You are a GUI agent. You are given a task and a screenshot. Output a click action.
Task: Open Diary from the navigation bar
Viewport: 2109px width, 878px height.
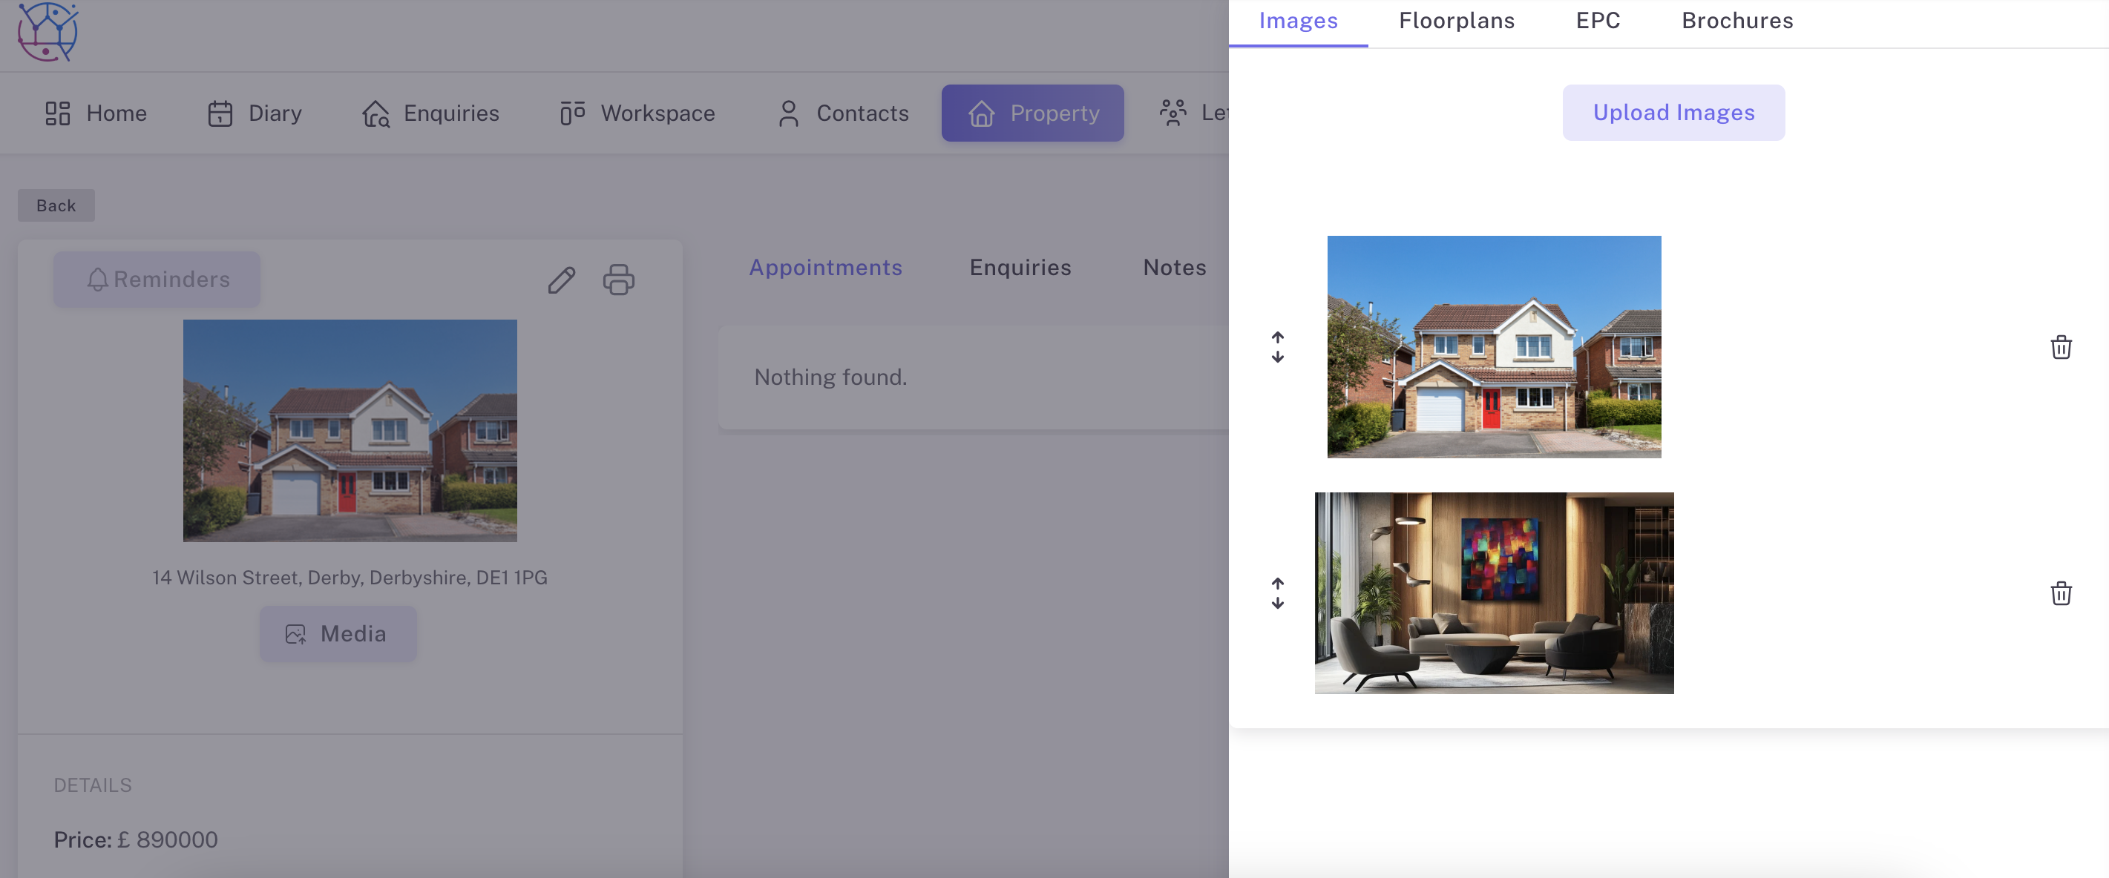255,113
